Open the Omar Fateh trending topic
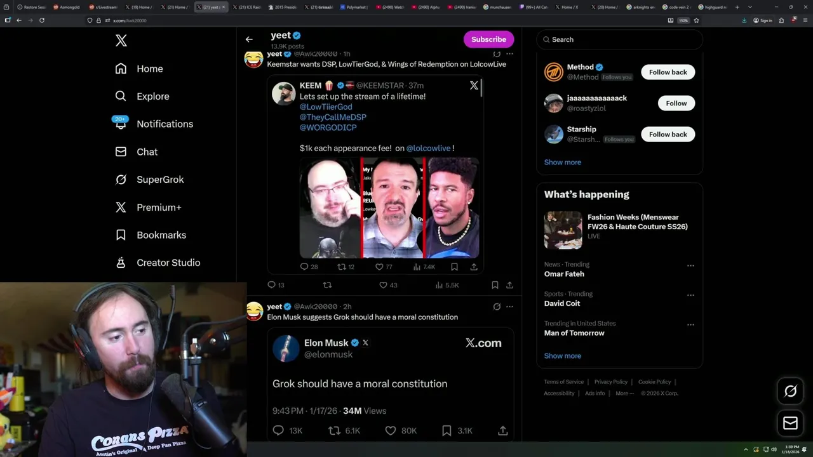The image size is (813, 457). tap(564, 274)
